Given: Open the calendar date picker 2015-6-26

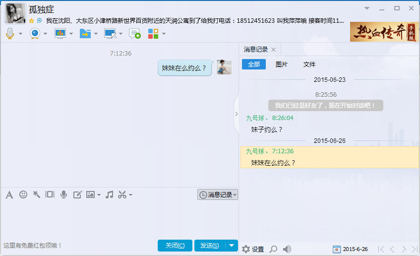Looking at the screenshot, I should 350,249.
